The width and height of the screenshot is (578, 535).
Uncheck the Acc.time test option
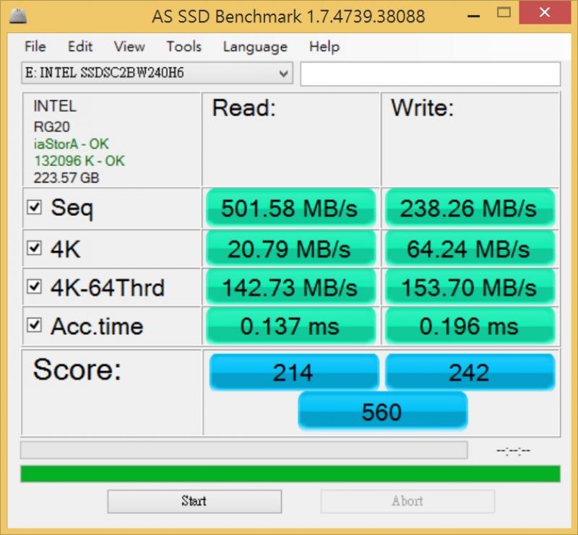click(34, 326)
